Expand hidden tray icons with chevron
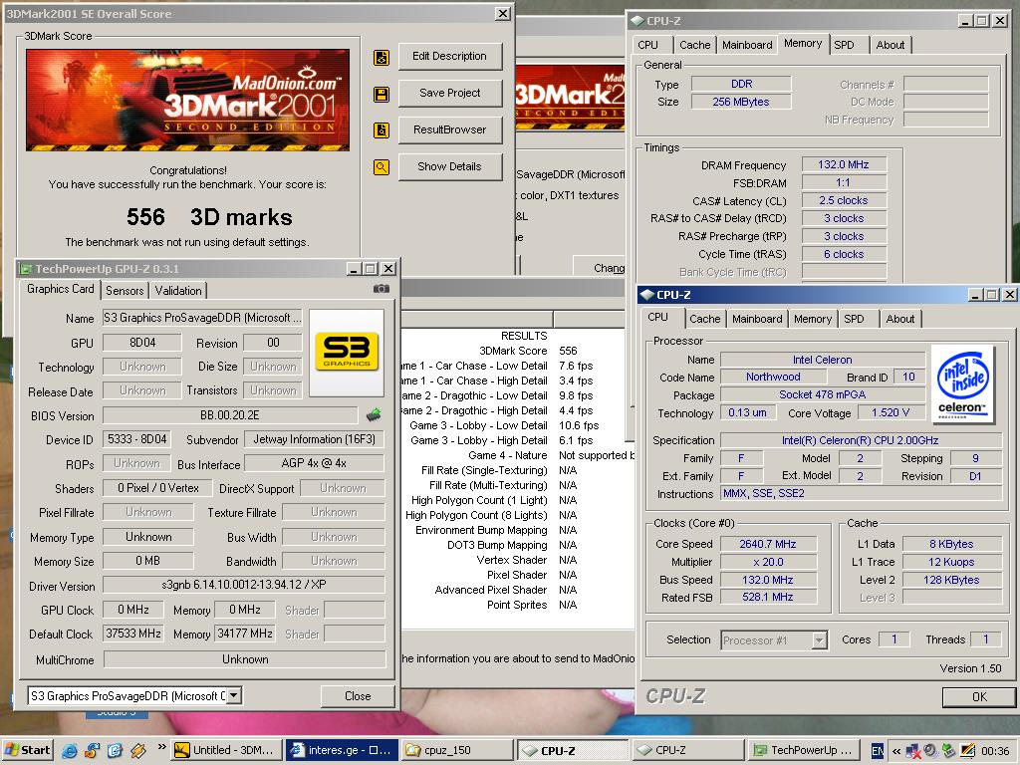1020x765 pixels. [x=895, y=751]
